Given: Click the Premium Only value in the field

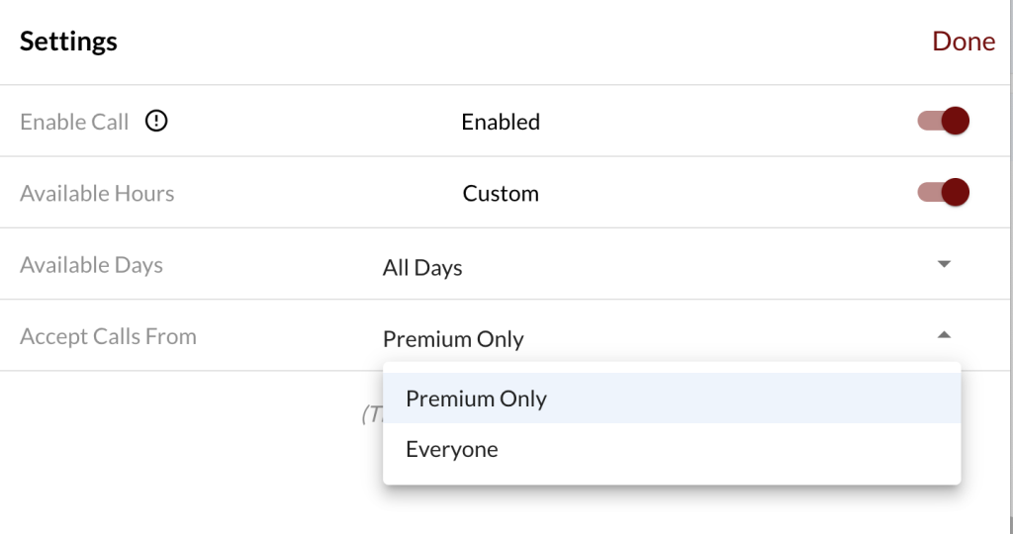Looking at the screenshot, I should (x=453, y=339).
